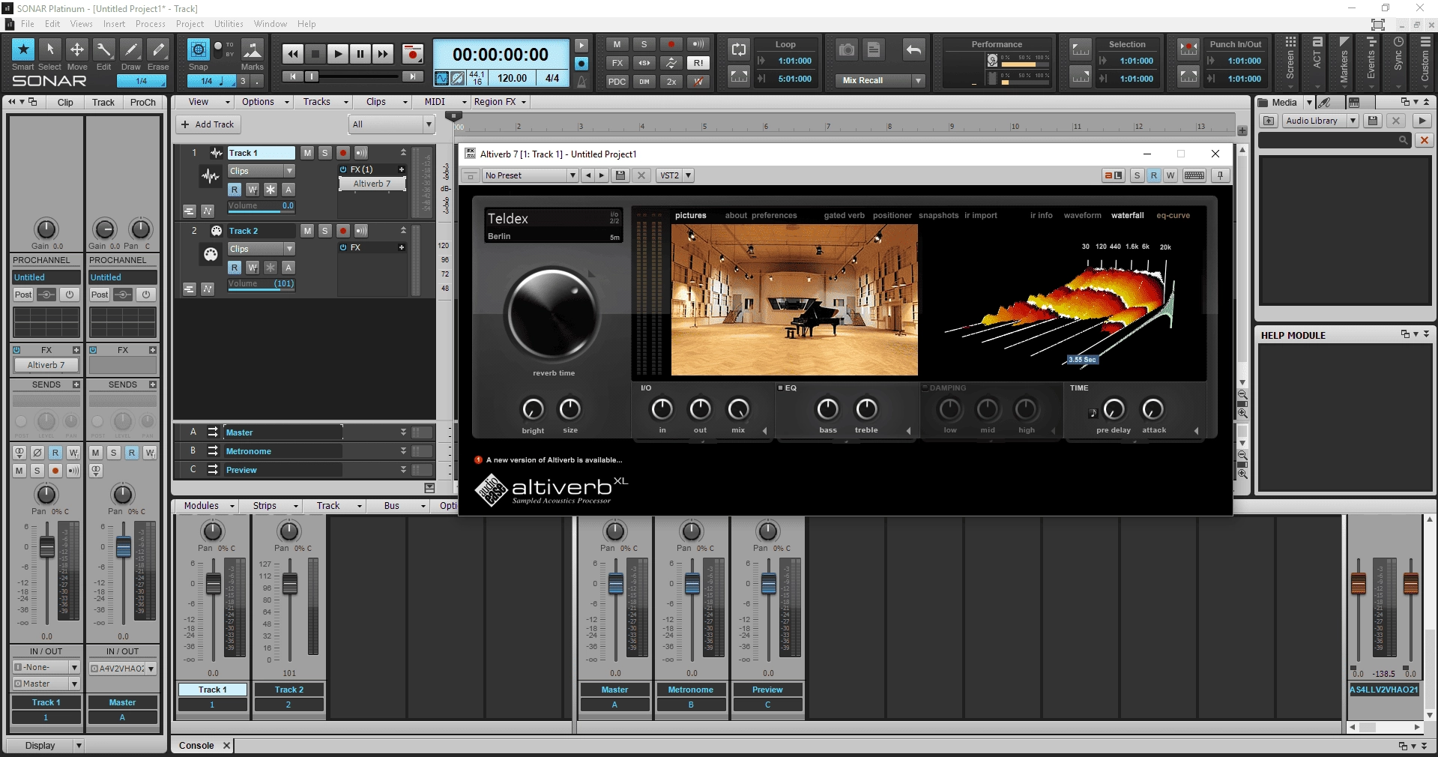Choose the Erase tool
This screenshot has height=757, width=1438.
158,49
